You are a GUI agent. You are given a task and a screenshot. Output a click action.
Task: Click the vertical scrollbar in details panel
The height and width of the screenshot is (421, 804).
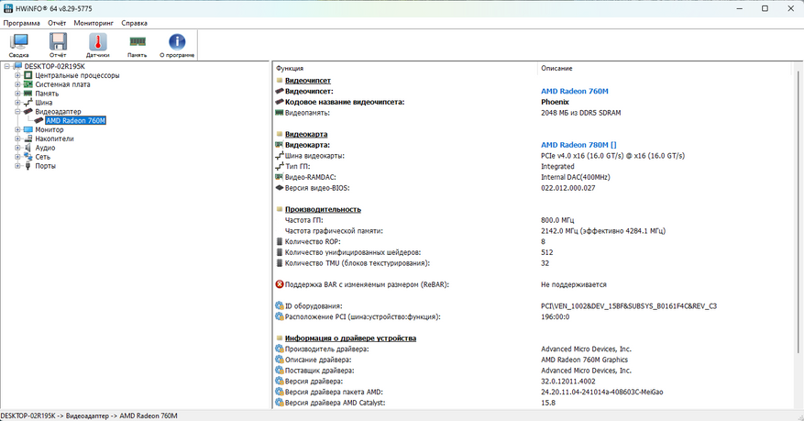797,229
